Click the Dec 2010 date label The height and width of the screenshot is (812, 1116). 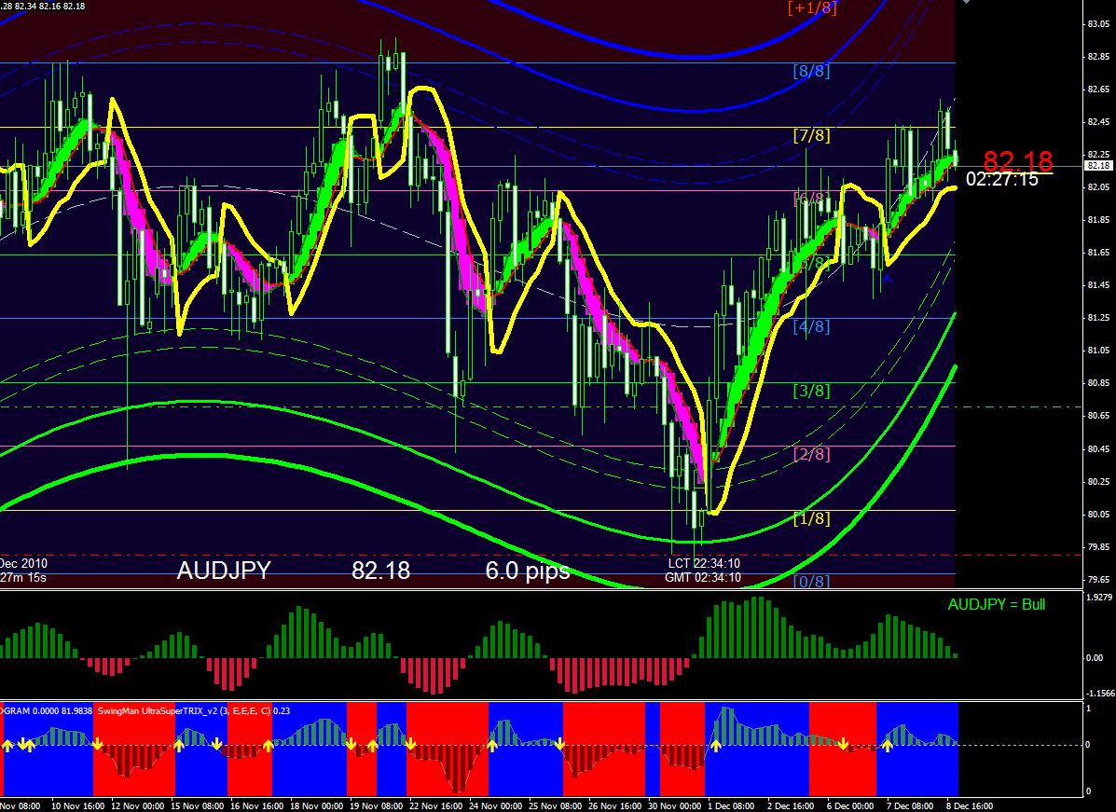23,564
